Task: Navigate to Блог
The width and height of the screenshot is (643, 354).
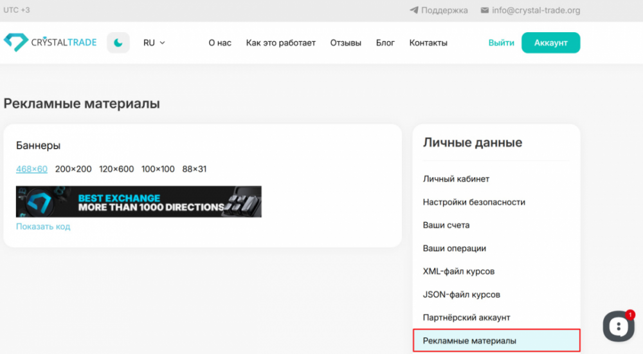Action: 385,43
